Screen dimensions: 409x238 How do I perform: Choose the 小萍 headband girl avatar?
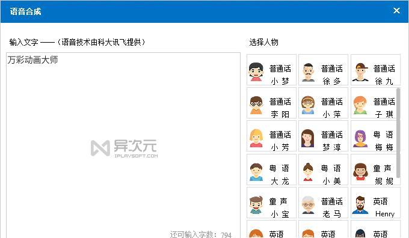(308, 105)
